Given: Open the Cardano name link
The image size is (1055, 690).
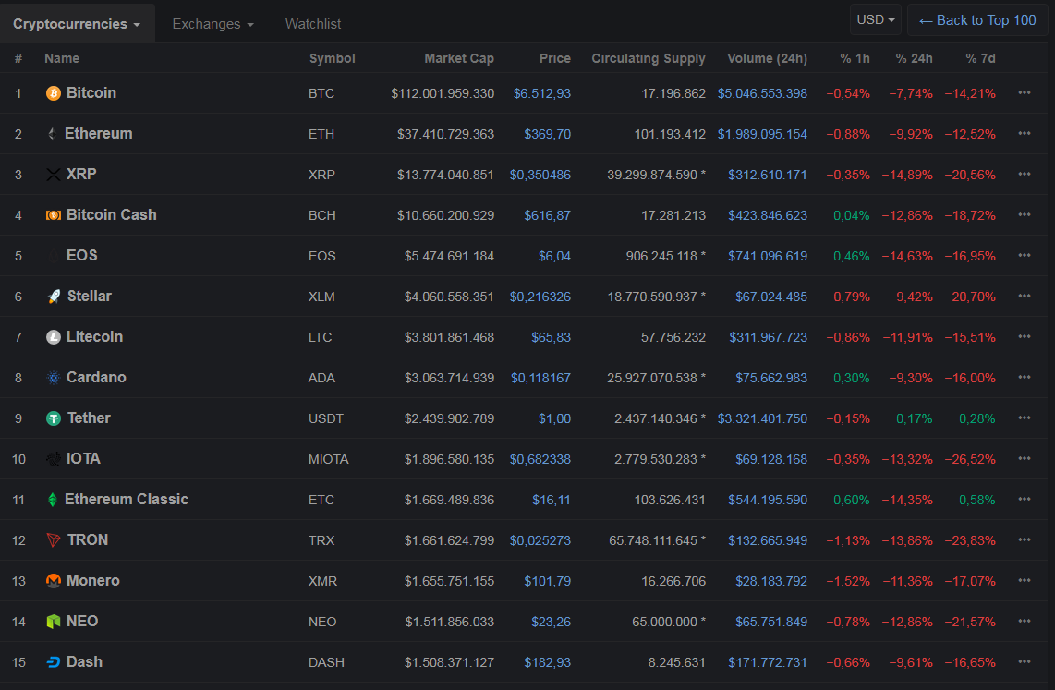Looking at the screenshot, I should (x=96, y=377).
